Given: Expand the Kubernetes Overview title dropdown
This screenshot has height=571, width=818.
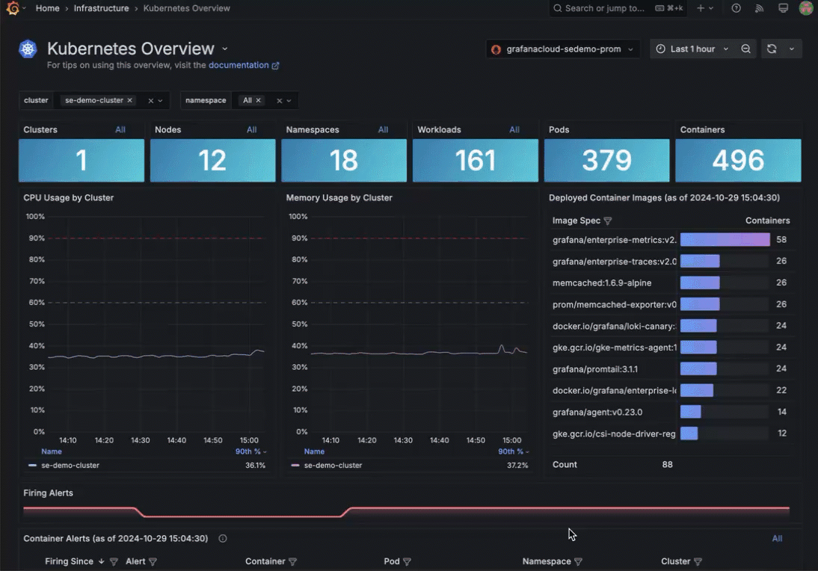Looking at the screenshot, I should [225, 49].
